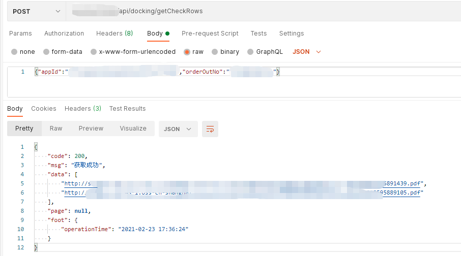Go to Pre-request Script tab
The width and height of the screenshot is (461, 256).
coord(210,34)
